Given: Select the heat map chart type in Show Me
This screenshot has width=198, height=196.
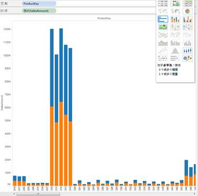Looking at the screenshot, I should point(175,4).
